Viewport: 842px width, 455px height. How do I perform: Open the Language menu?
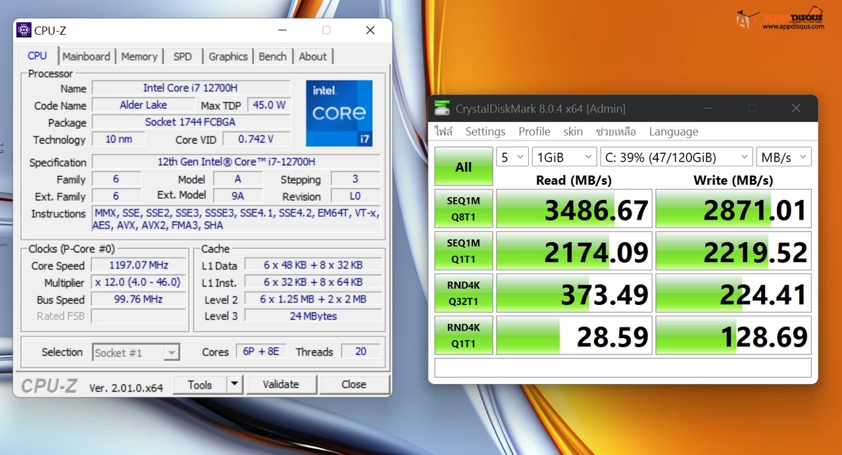(674, 132)
